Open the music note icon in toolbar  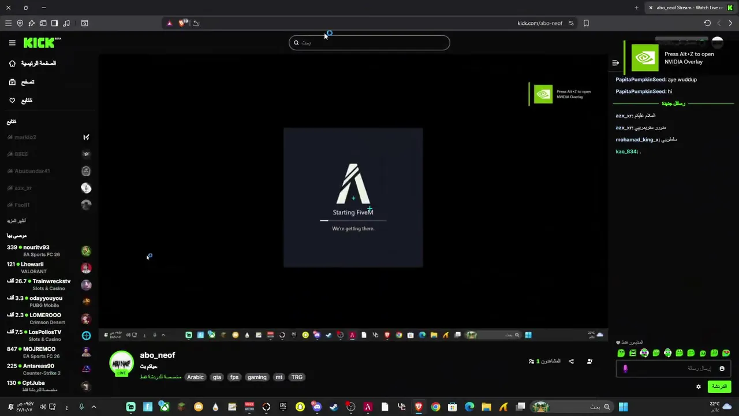(66, 23)
